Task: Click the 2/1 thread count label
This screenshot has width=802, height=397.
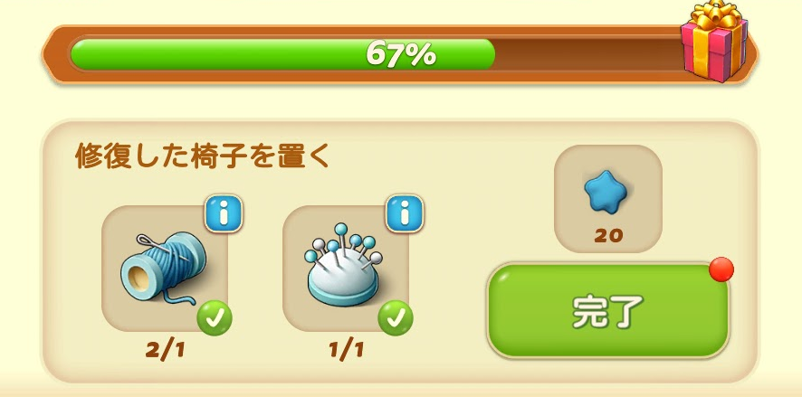Action: (165, 351)
